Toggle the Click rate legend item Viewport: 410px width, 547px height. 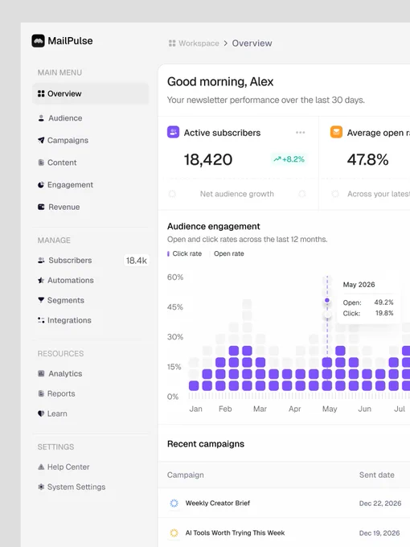[x=184, y=253]
